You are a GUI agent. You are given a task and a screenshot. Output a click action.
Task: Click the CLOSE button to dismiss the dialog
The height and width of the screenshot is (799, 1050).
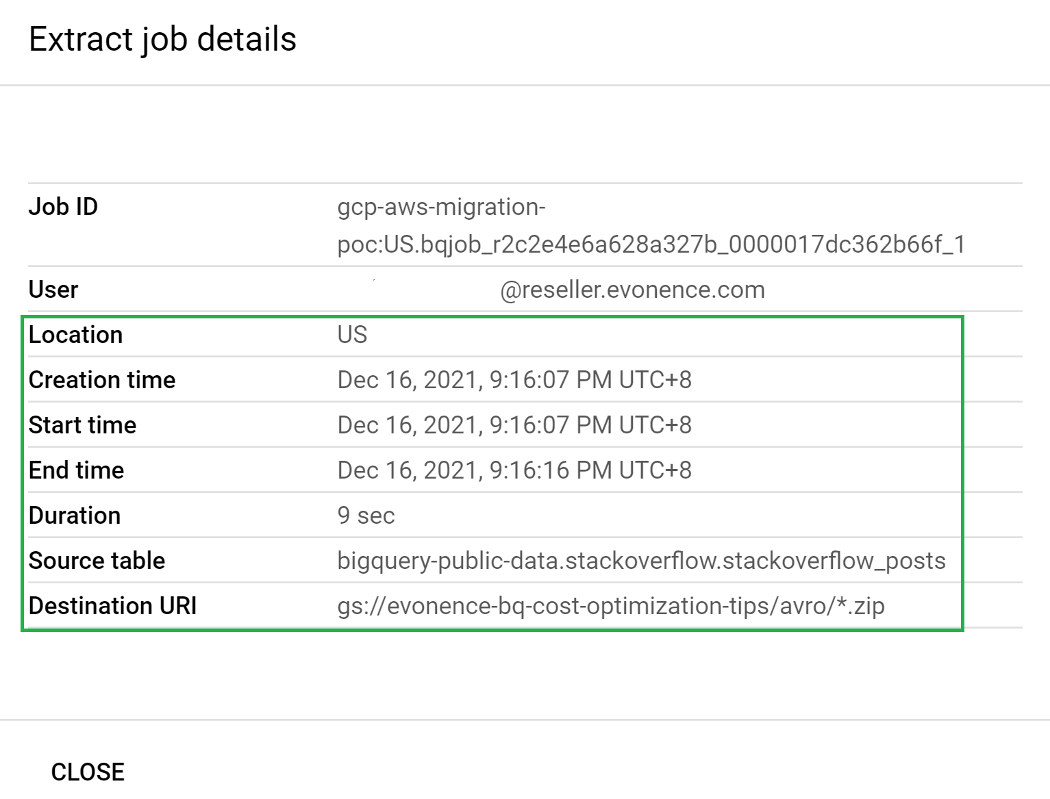point(87,772)
